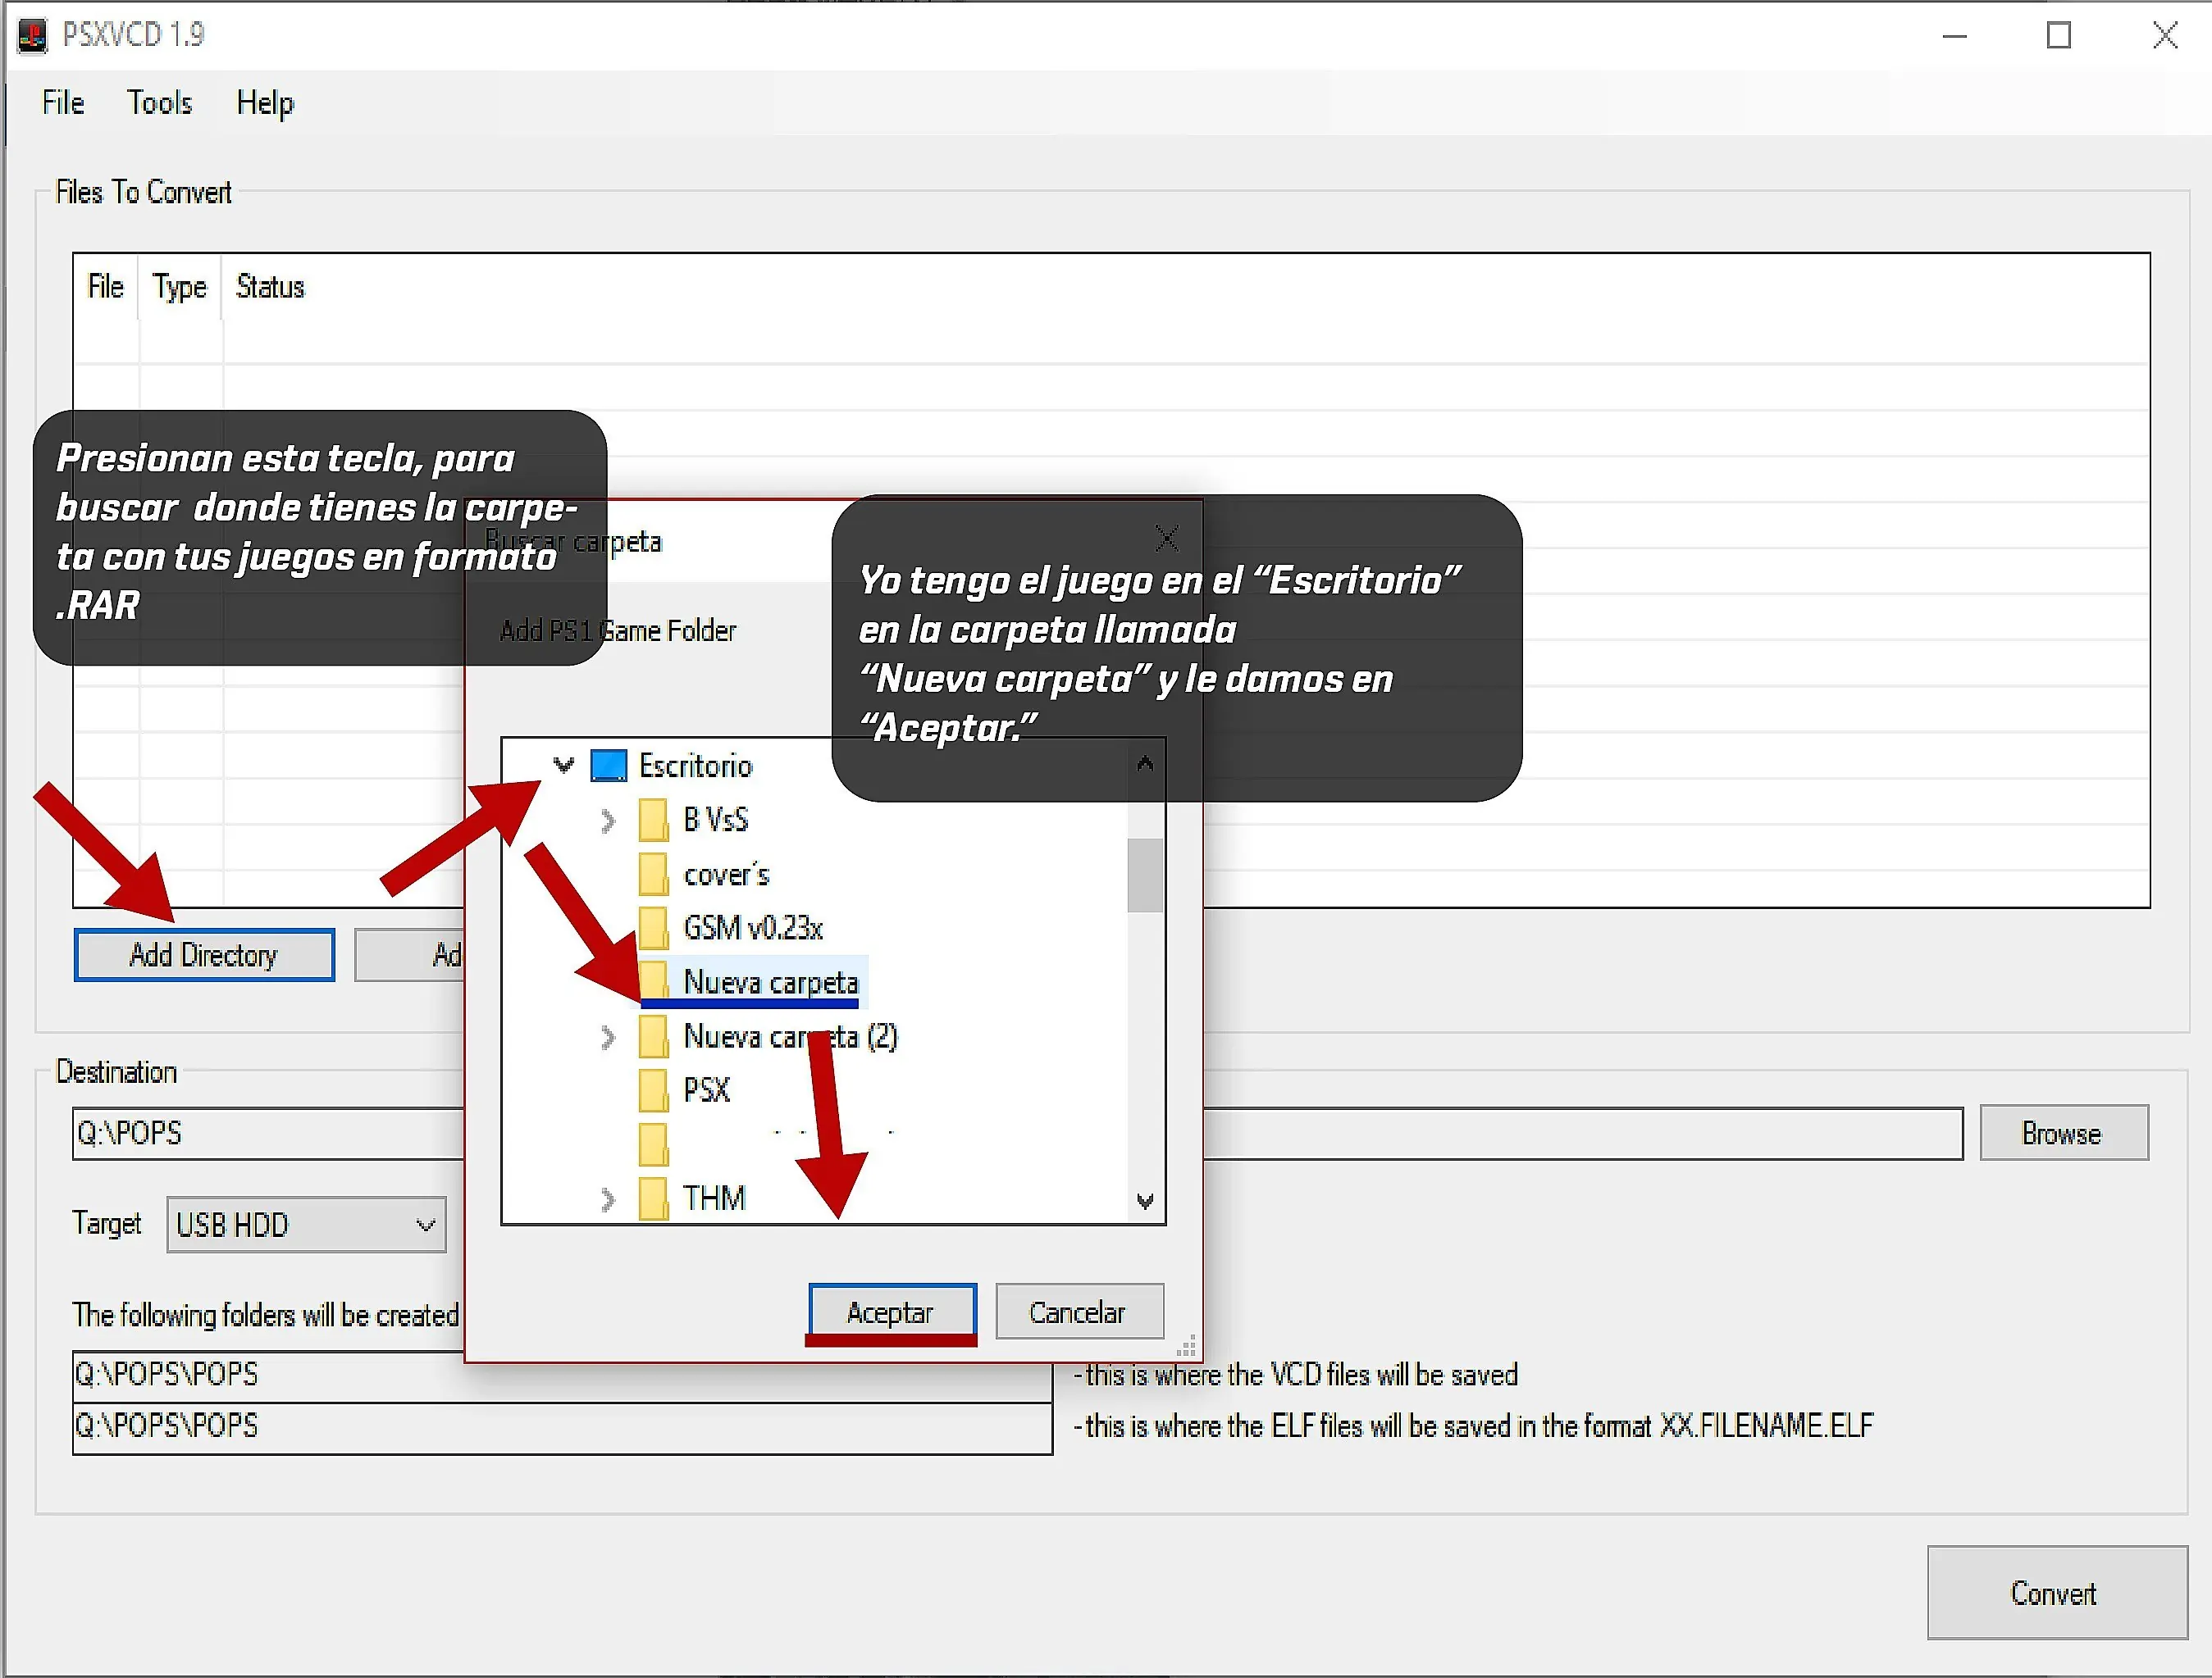Viewport: 2212px width, 1678px height.
Task: Collapse the Escritorio tree node
Action: click(x=564, y=766)
